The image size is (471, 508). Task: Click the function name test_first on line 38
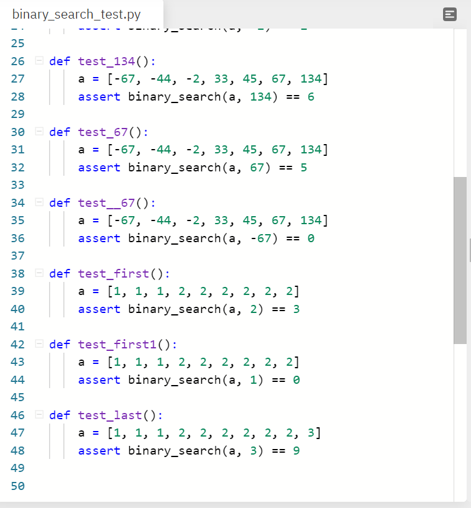(x=114, y=274)
